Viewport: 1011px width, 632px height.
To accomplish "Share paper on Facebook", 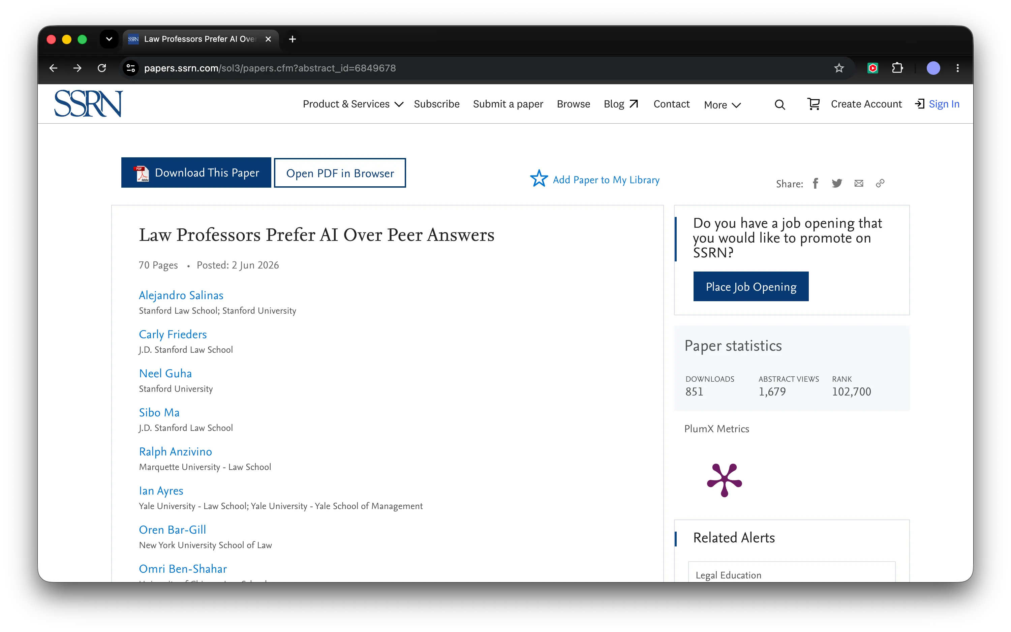I will tap(815, 183).
